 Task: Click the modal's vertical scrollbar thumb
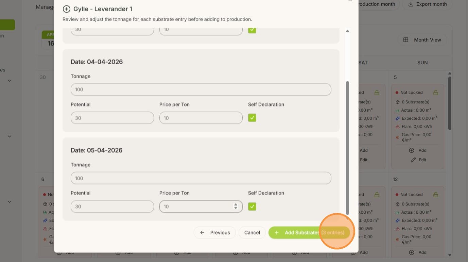coord(347,148)
